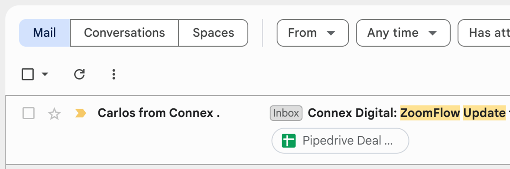Refresh the mail search results
Screen dimensions: 510x169
point(79,74)
